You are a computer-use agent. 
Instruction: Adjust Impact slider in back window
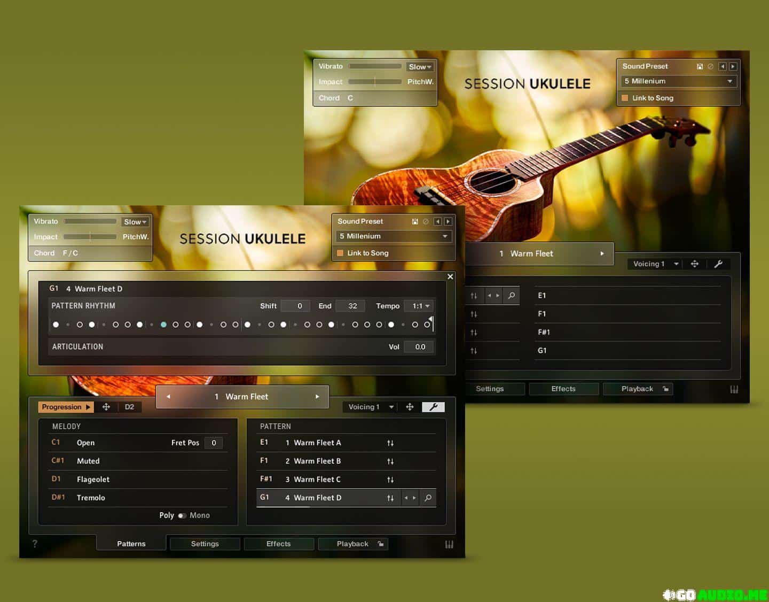(375, 82)
